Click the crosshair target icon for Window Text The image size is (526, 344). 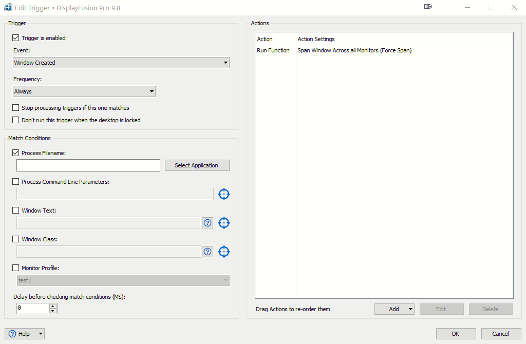224,223
